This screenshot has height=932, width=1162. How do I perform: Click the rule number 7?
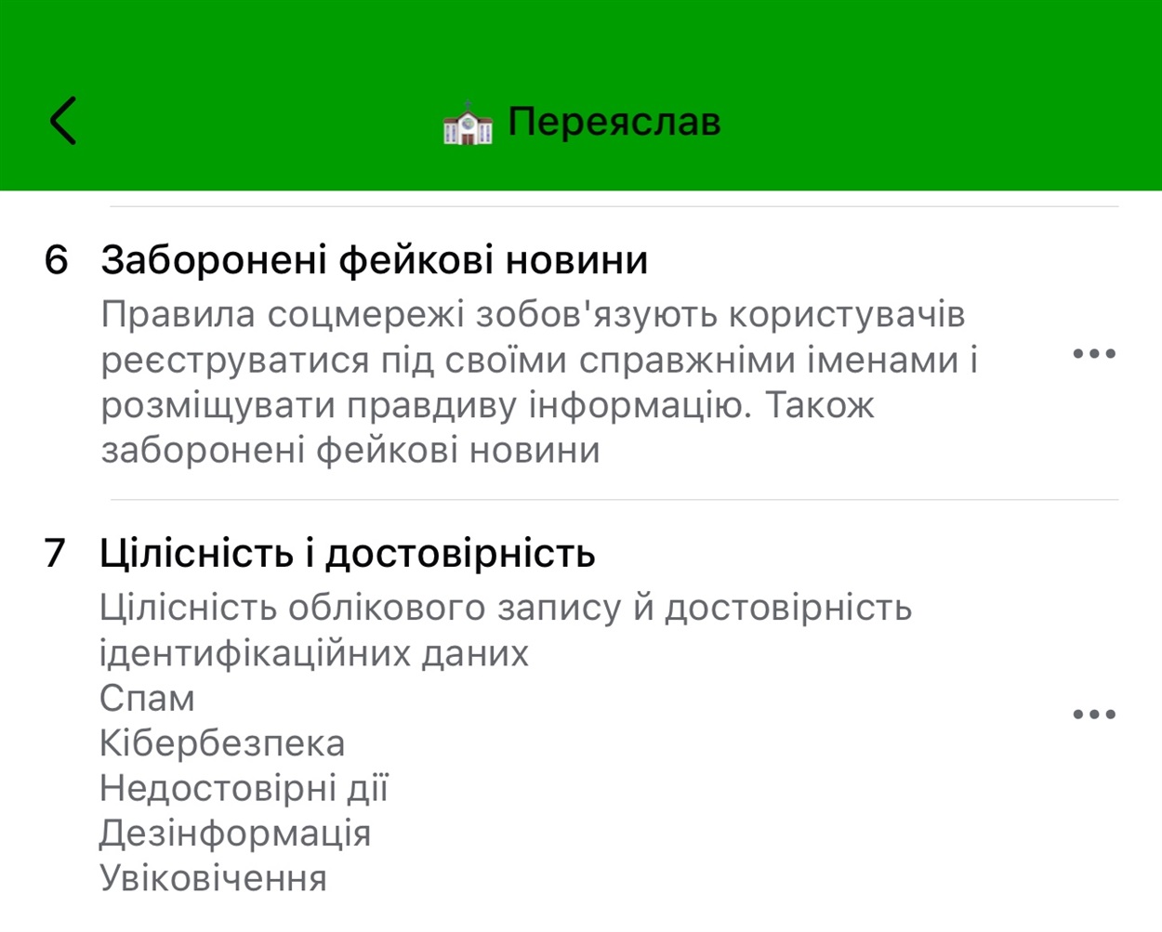pos(55,553)
